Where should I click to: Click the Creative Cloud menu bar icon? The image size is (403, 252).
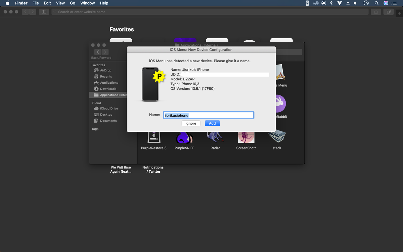pyautogui.click(x=316, y=3)
